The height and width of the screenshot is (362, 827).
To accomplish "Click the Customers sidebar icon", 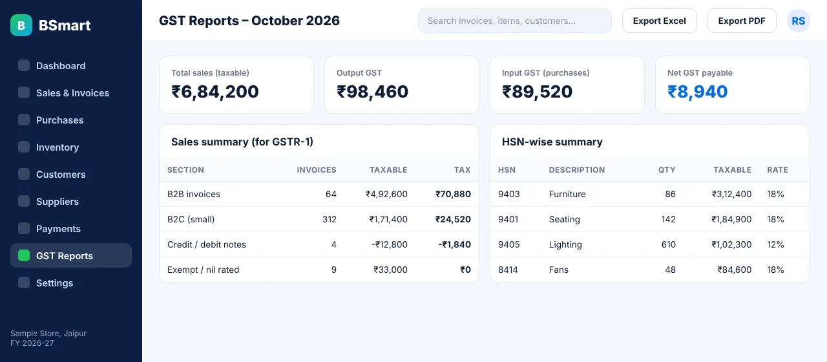I will (x=24, y=174).
